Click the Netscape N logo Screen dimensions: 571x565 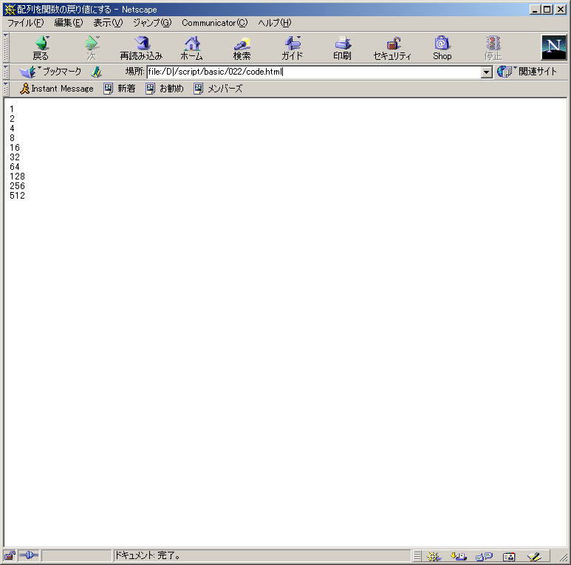click(553, 47)
